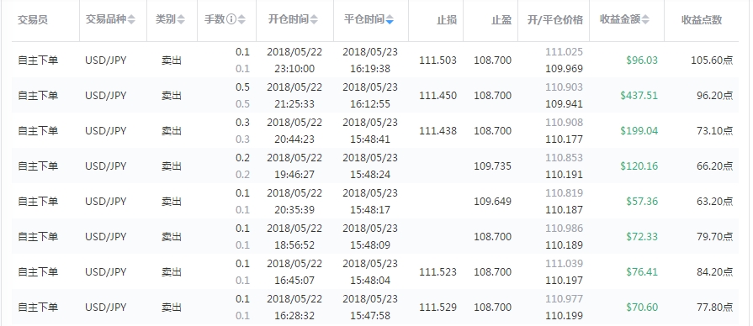Click the 止损 column header
This screenshot has height=326, width=753.
click(447, 20)
